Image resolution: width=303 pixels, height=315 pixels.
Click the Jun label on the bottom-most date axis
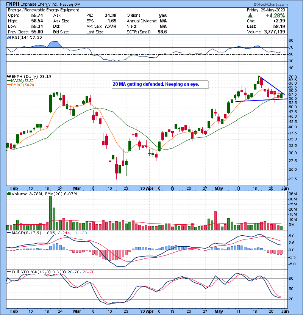pyautogui.click(x=285, y=311)
